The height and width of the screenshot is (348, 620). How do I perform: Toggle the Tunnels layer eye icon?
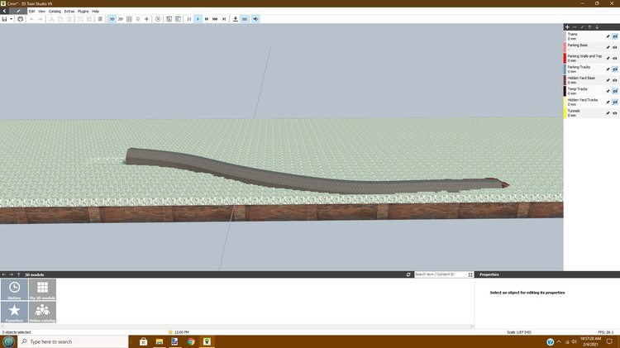coord(615,112)
